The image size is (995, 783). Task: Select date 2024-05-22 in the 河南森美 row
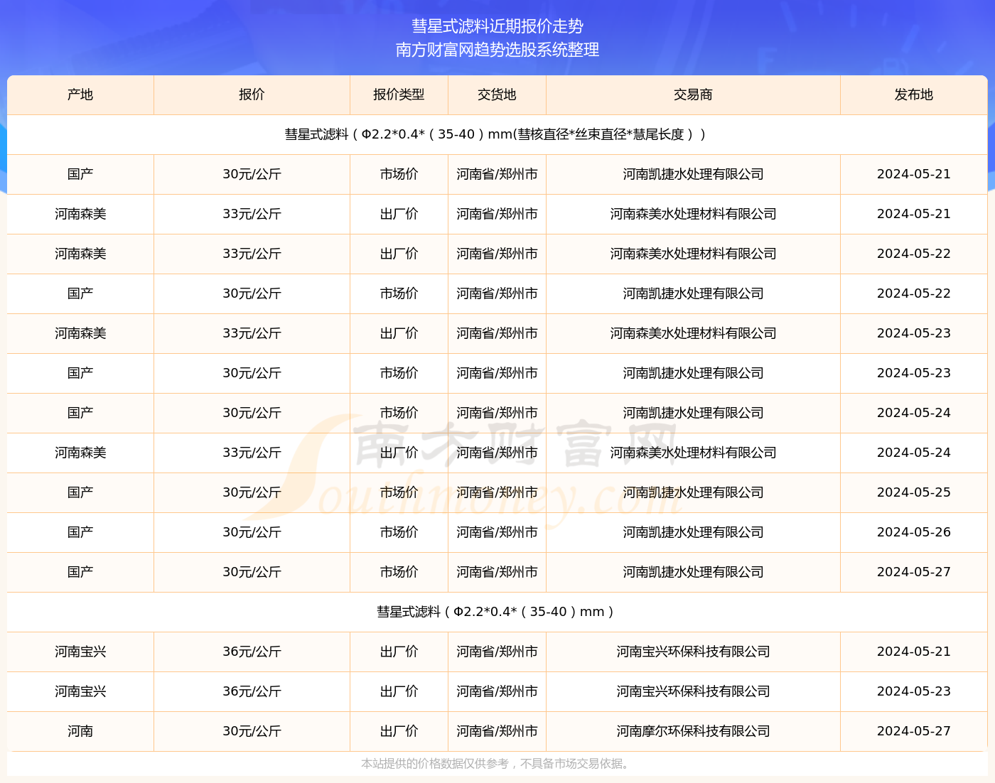click(913, 254)
